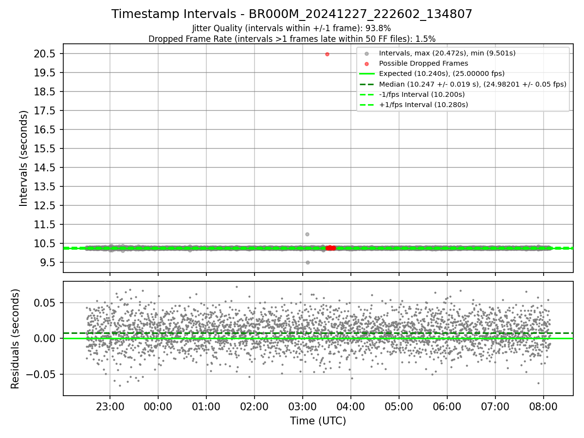Click the gray outlier point near 11 seconds
This screenshot has height=438, width=584.
coord(307,234)
